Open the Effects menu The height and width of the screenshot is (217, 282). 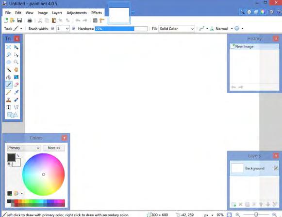[x=97, y=13]
